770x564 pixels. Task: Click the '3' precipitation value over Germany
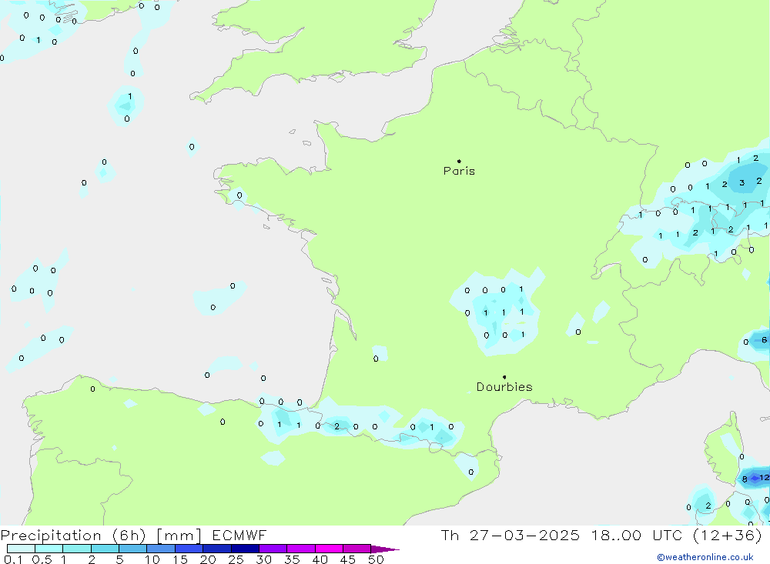point(742,182)
